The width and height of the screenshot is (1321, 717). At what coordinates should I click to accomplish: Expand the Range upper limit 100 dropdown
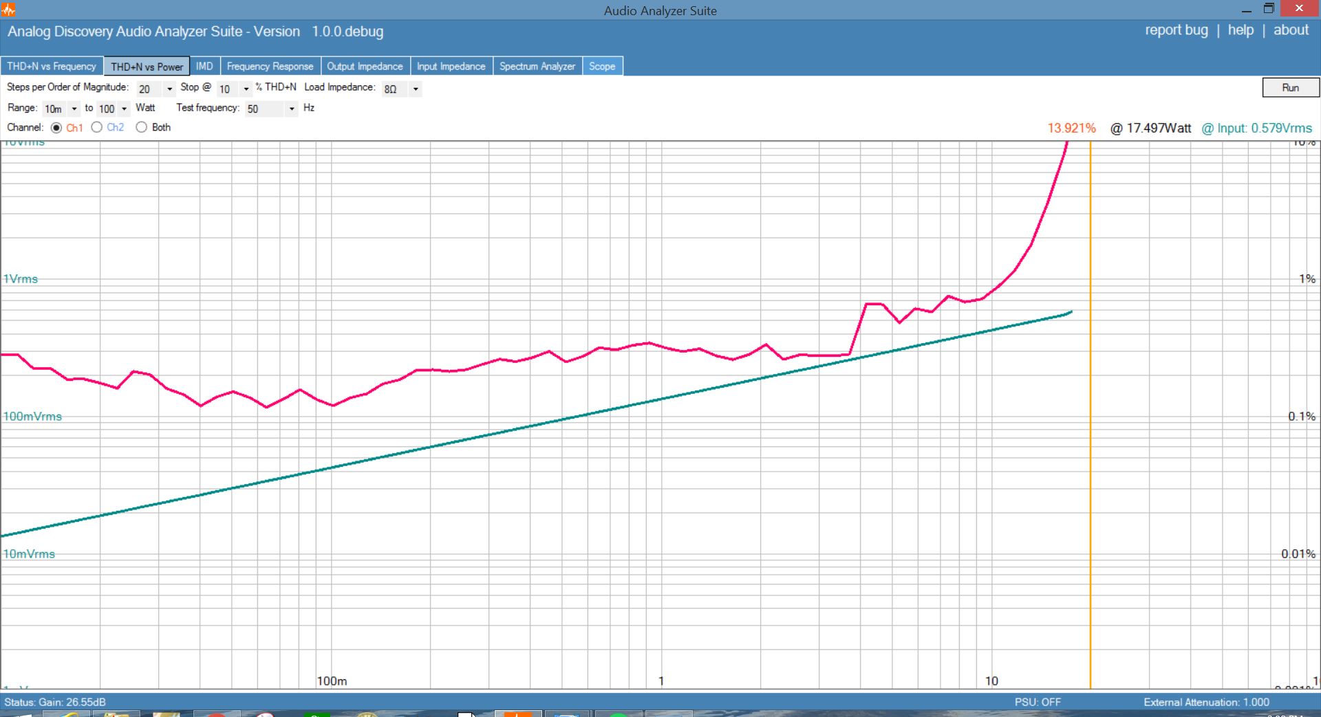click(x=124, y=109)
